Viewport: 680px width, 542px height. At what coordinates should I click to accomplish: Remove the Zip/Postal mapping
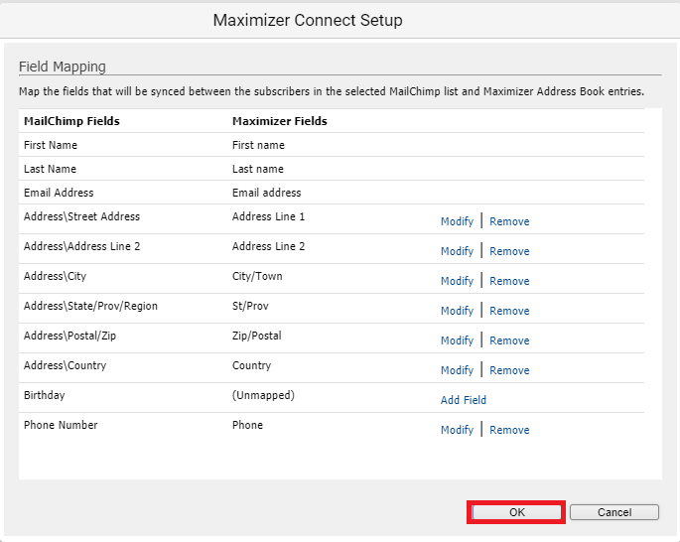(x=509, y=340)
